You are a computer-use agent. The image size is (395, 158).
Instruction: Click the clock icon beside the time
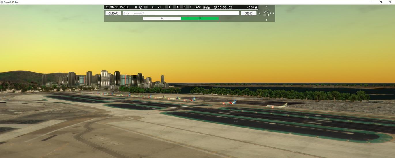point(215,7)
